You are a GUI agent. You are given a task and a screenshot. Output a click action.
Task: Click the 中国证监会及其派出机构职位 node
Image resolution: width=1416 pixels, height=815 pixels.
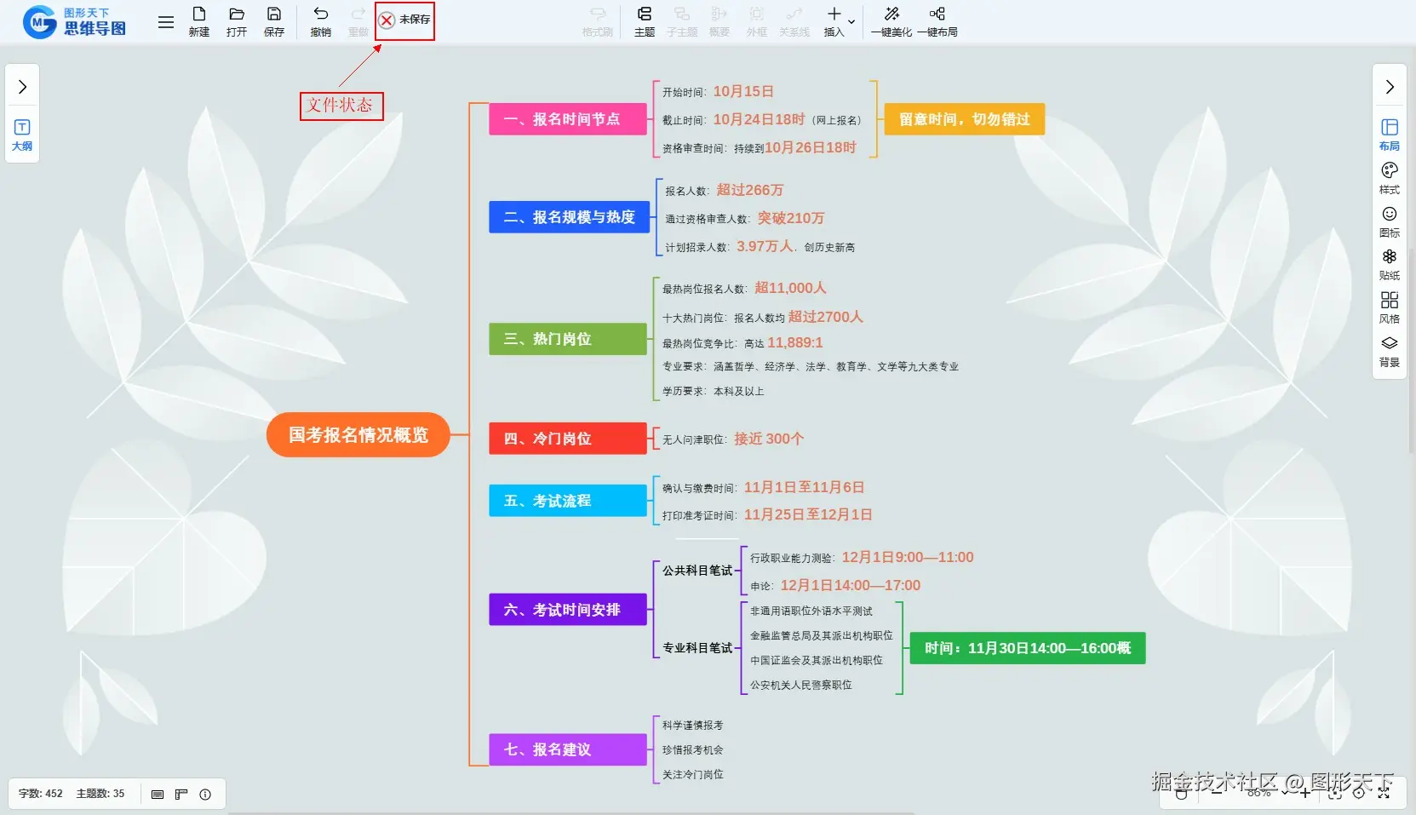(817, 660)
